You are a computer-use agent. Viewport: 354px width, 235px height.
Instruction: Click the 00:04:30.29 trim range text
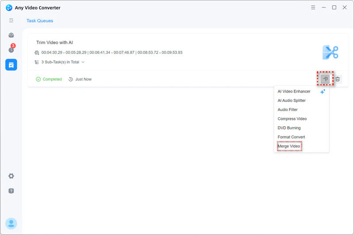click(64, 52)
